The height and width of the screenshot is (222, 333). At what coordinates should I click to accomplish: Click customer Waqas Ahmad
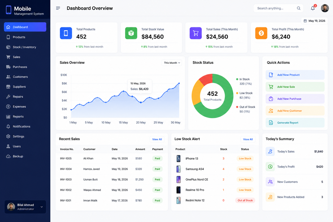point(92,190)
